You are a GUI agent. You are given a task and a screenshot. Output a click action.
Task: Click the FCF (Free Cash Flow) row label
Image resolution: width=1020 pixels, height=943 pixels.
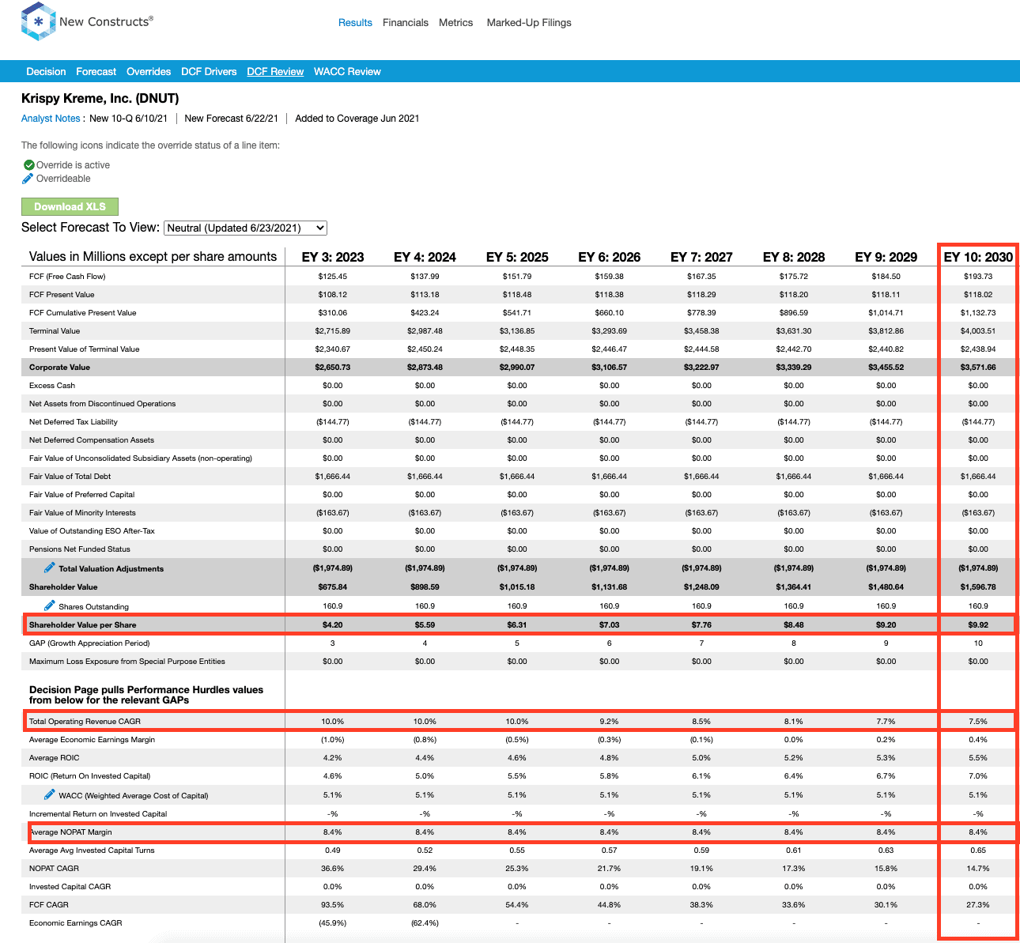click(67, 277)
